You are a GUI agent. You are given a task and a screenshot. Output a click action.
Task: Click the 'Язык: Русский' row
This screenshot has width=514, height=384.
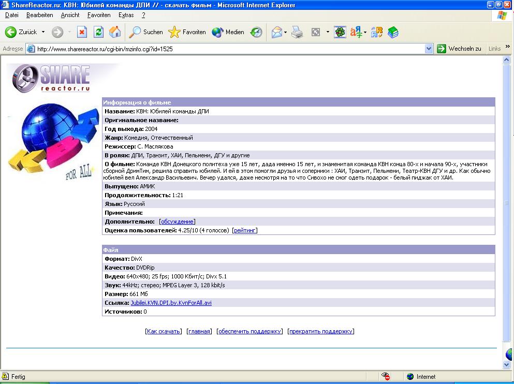pos(298,204)
